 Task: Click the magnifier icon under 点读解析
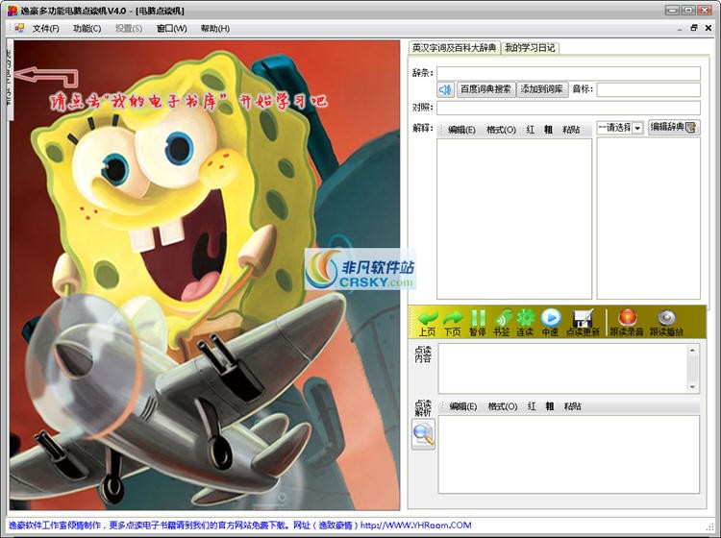coord(424,434)
